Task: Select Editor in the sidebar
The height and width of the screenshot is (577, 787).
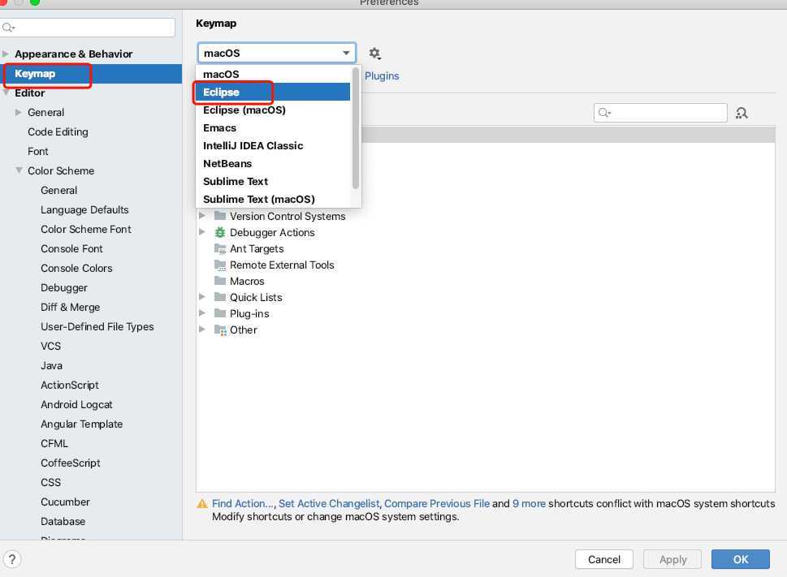Action: (29, 93)
